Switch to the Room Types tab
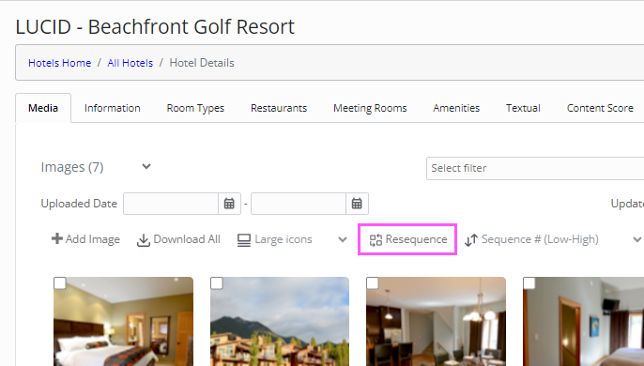The height and width of the screenshot is (366, 644). (x=195, y=108)
